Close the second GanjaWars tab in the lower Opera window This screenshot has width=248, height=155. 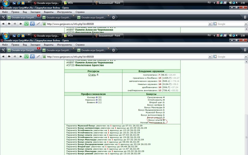[74, 48]
